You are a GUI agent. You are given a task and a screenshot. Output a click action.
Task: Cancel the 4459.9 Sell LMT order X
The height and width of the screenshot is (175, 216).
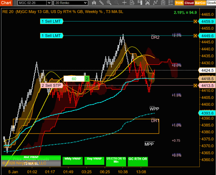point(195,21)
